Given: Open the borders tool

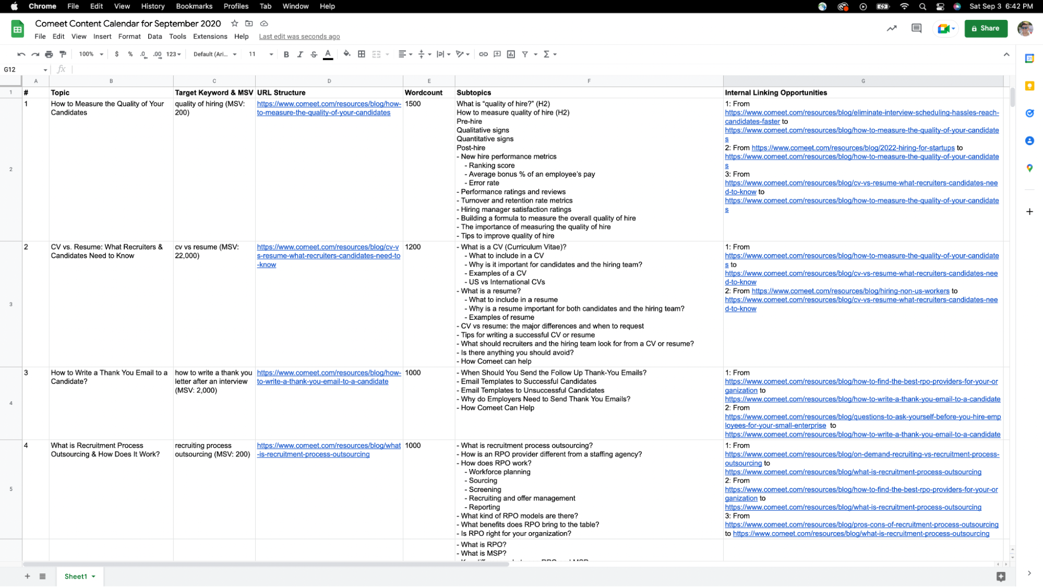Looking at the screenshot, I should [361, 54].
